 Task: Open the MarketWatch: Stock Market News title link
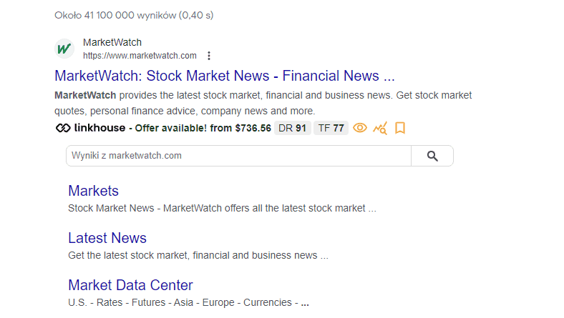(225, 76)
